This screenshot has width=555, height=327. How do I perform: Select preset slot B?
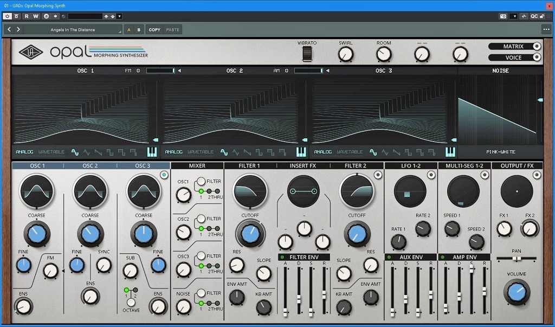click(x=139, y=30)
